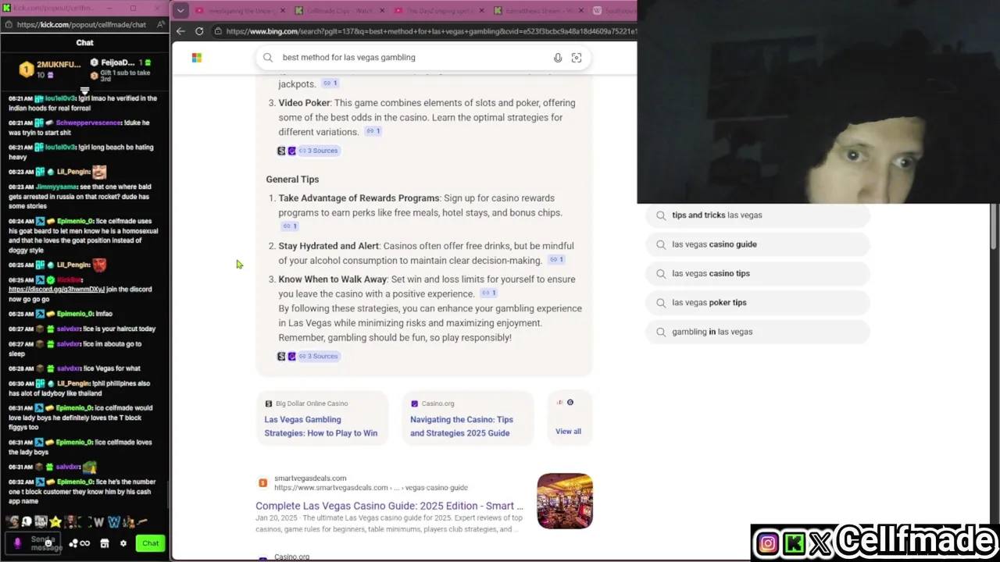Select the OH SNAP emote
Image resolution: width=1000 pixels, height=562 pixels.
[x=41, y=522]
